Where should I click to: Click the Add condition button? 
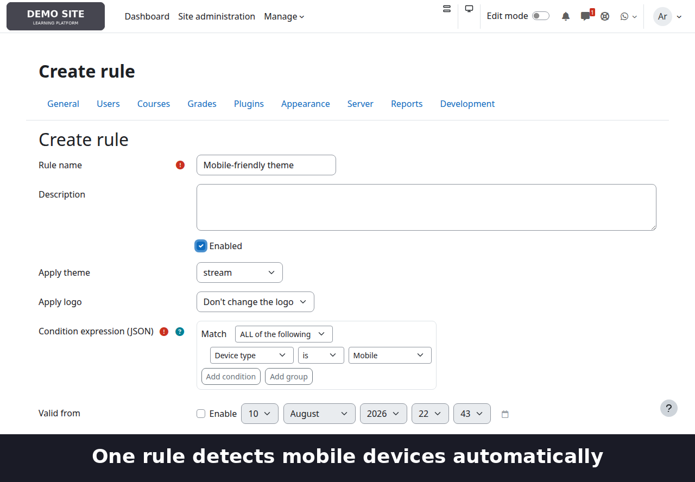pos(231,377)
